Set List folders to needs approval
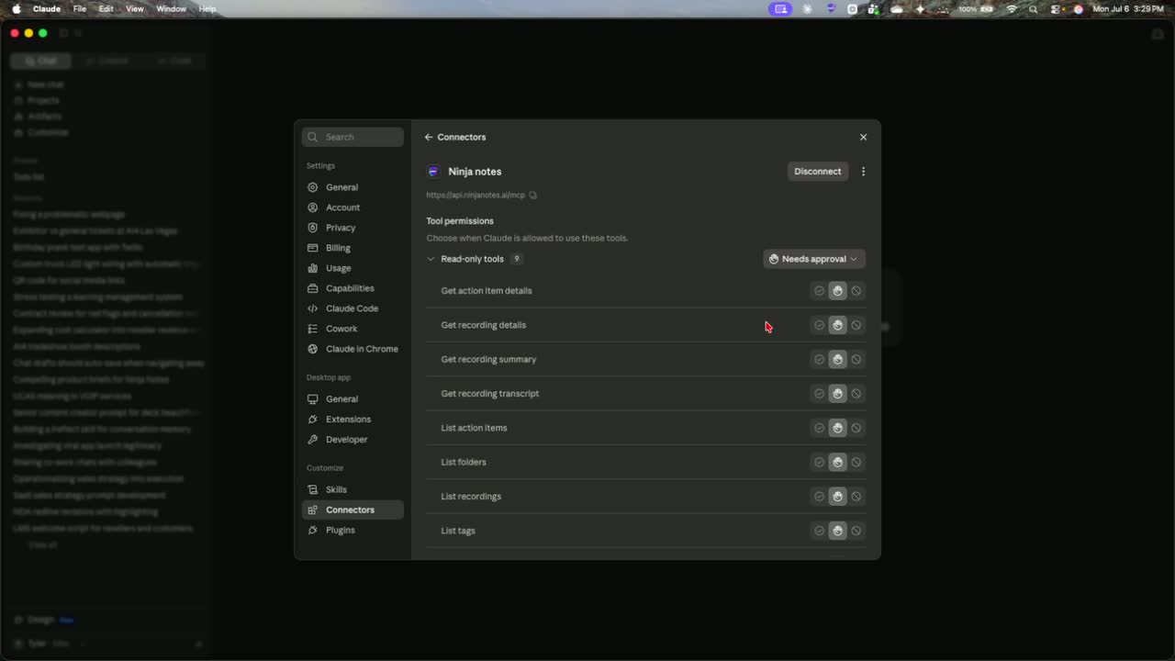Image resolution: width=1175 pixels, height=661 pixels. pos(837,462)
